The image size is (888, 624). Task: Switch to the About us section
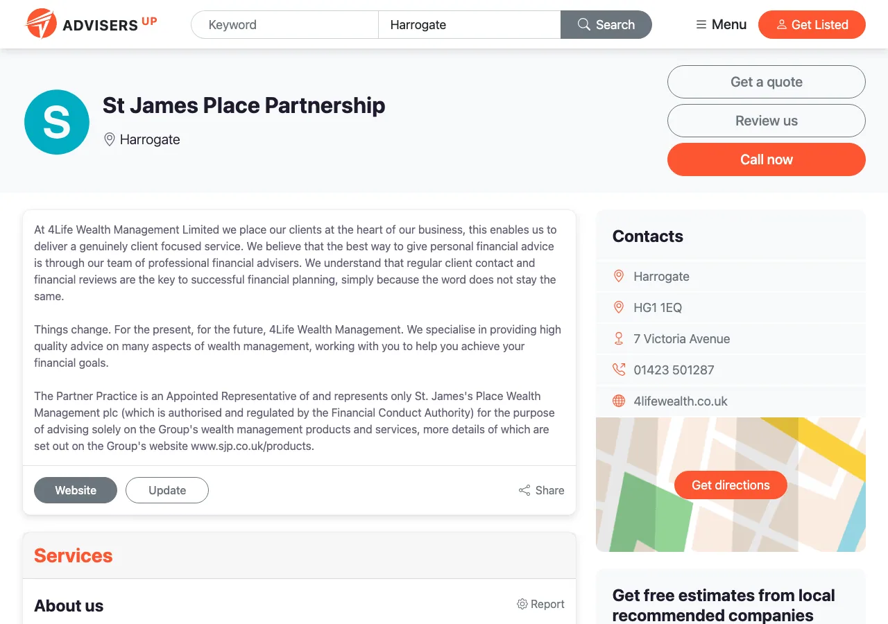(69, 605)
